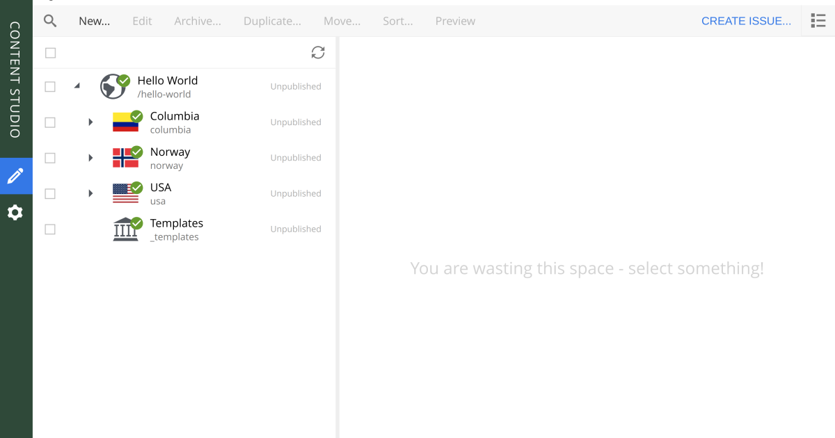Viewport: 835px width, 438px height.
Task: Expand the Columbia tree node
Action: 90,122
